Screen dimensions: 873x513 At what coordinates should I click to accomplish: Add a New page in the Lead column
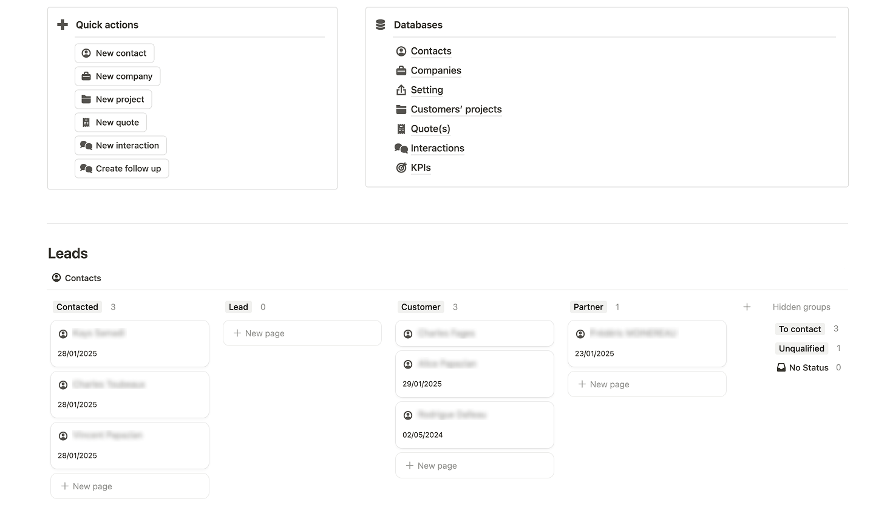pyautogui.click(x=302, y=333)
